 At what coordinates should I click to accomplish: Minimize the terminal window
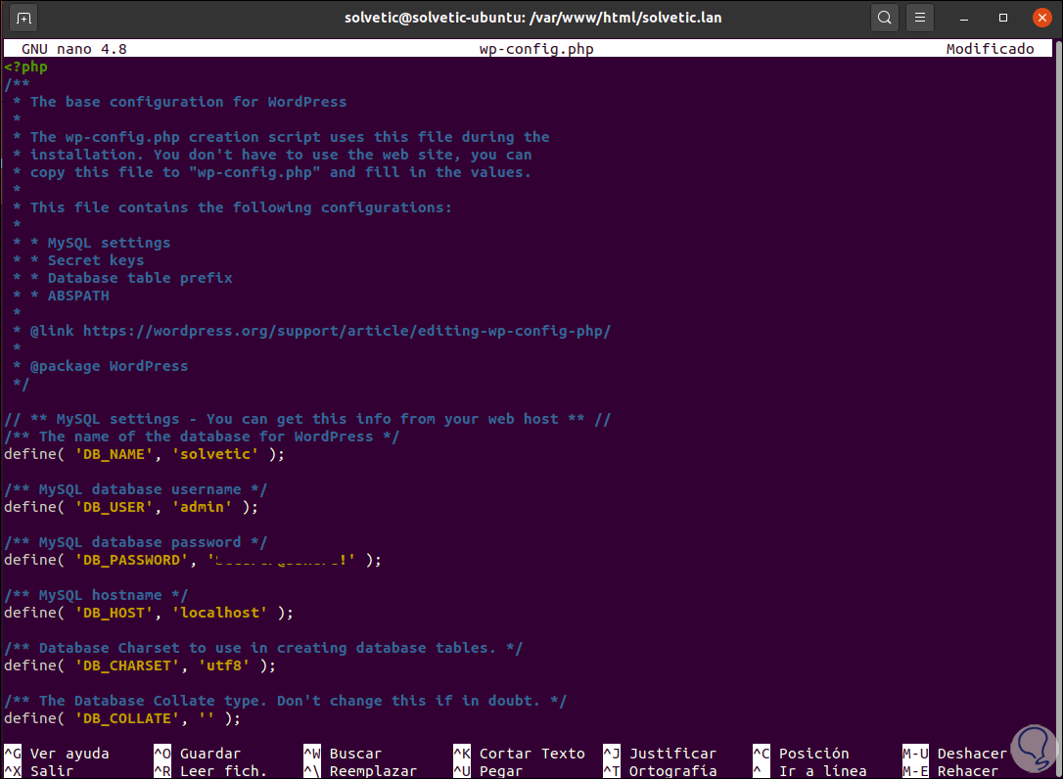[x=964, y=19]
